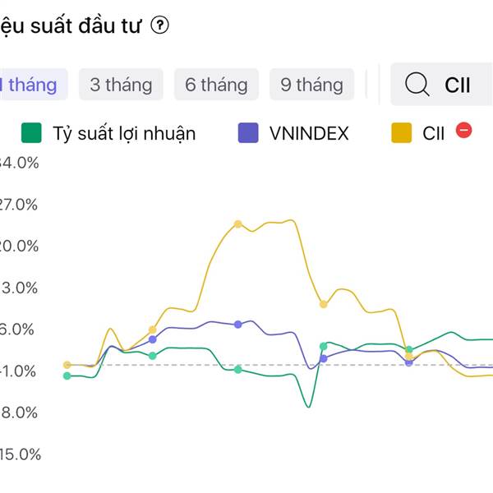493x493 pixels.
Task: Switch to the 6 tháng tab
Action: click(x=216, y=84)
